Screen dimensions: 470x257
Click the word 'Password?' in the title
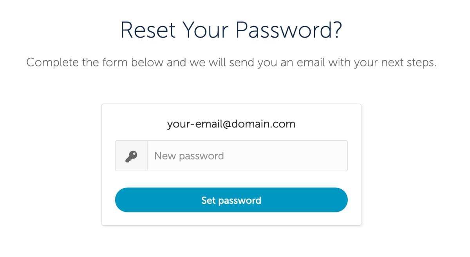(288, 30)
